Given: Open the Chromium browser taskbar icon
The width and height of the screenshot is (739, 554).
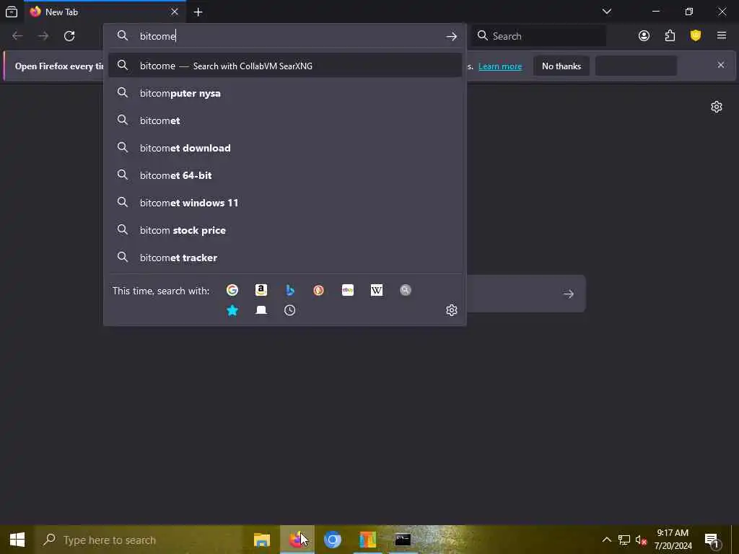Looking at the screenshot, I should click(332, 540).
